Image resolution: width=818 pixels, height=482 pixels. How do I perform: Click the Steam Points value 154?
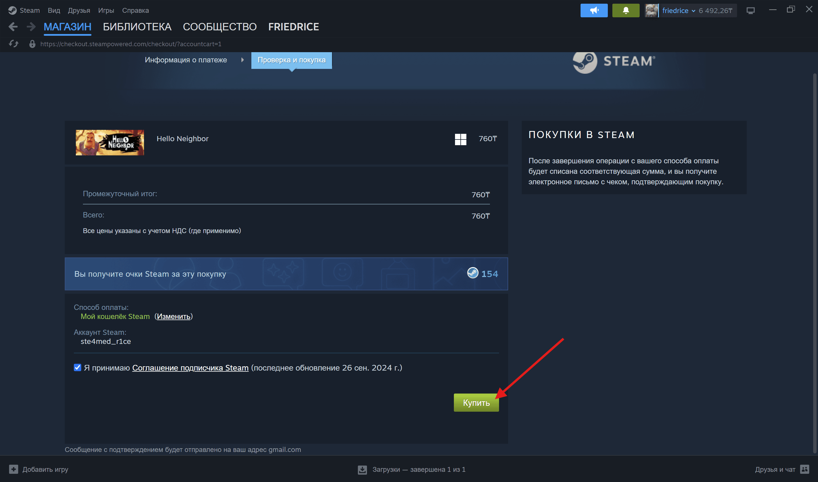[x=489, y=274]
